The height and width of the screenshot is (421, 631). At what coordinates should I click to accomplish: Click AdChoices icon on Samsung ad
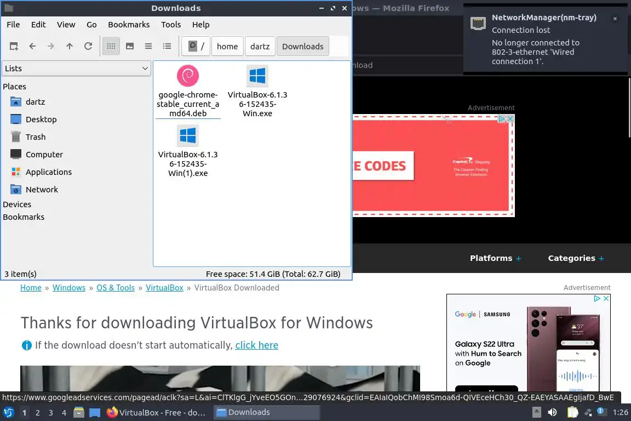coord(598,299)
